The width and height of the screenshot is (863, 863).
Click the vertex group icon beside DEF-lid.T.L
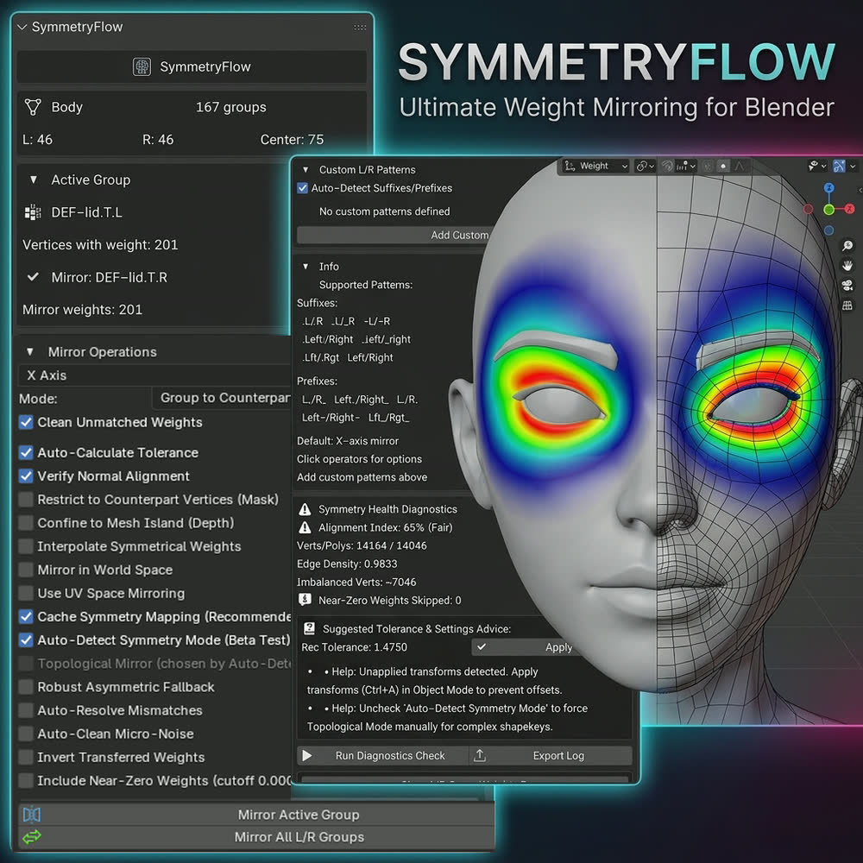pyautogui.click(x=33, y=212)
